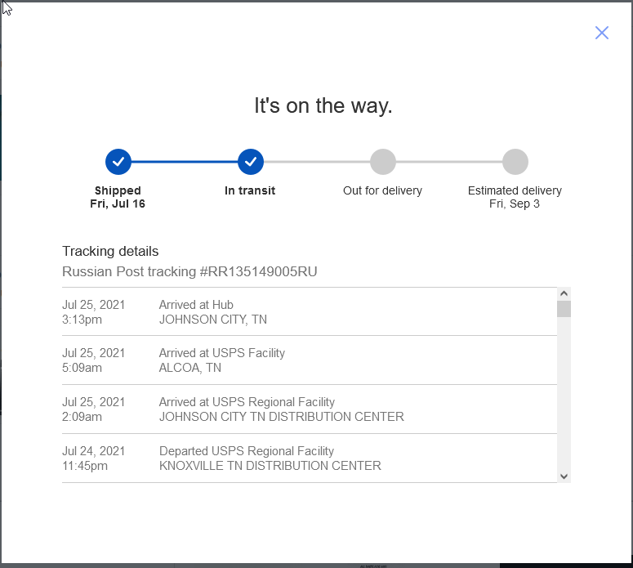Click the Arrived at USPS Facility Alcoa entry

(310, 360)
